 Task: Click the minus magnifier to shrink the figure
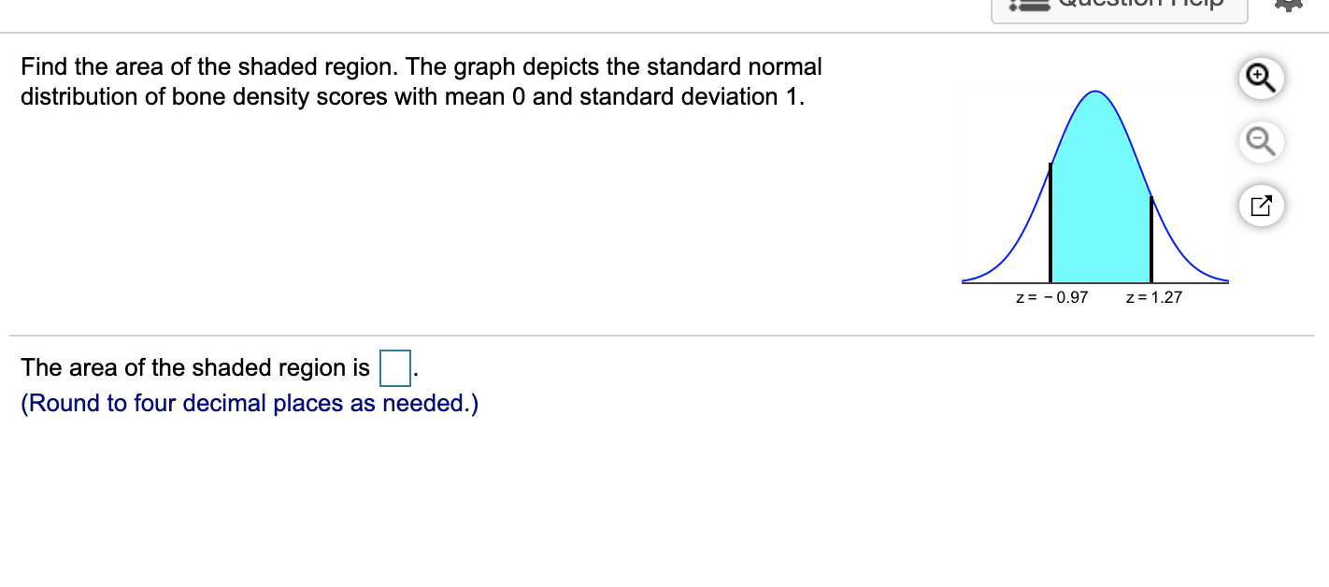pyautogui.click(x=1260, y=142)
